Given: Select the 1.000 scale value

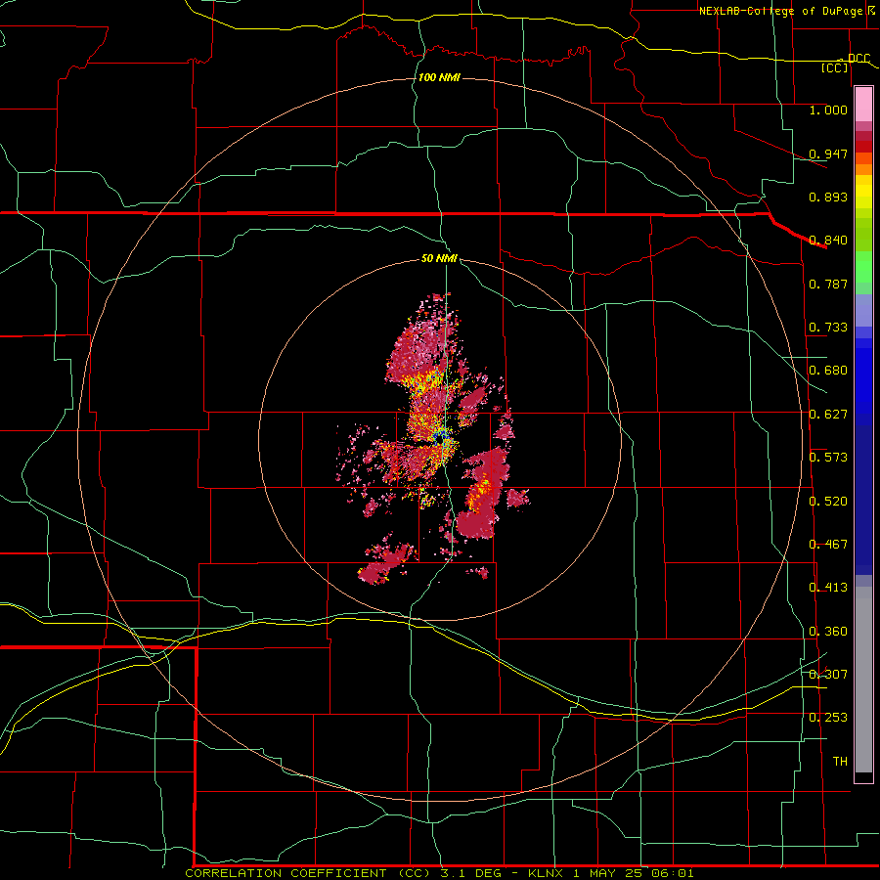Looking at the screenshot, I should 828,110.
